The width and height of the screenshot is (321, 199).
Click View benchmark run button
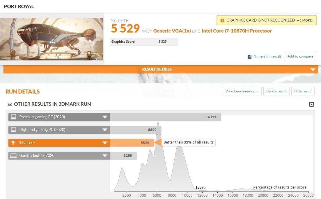point(242,91)
